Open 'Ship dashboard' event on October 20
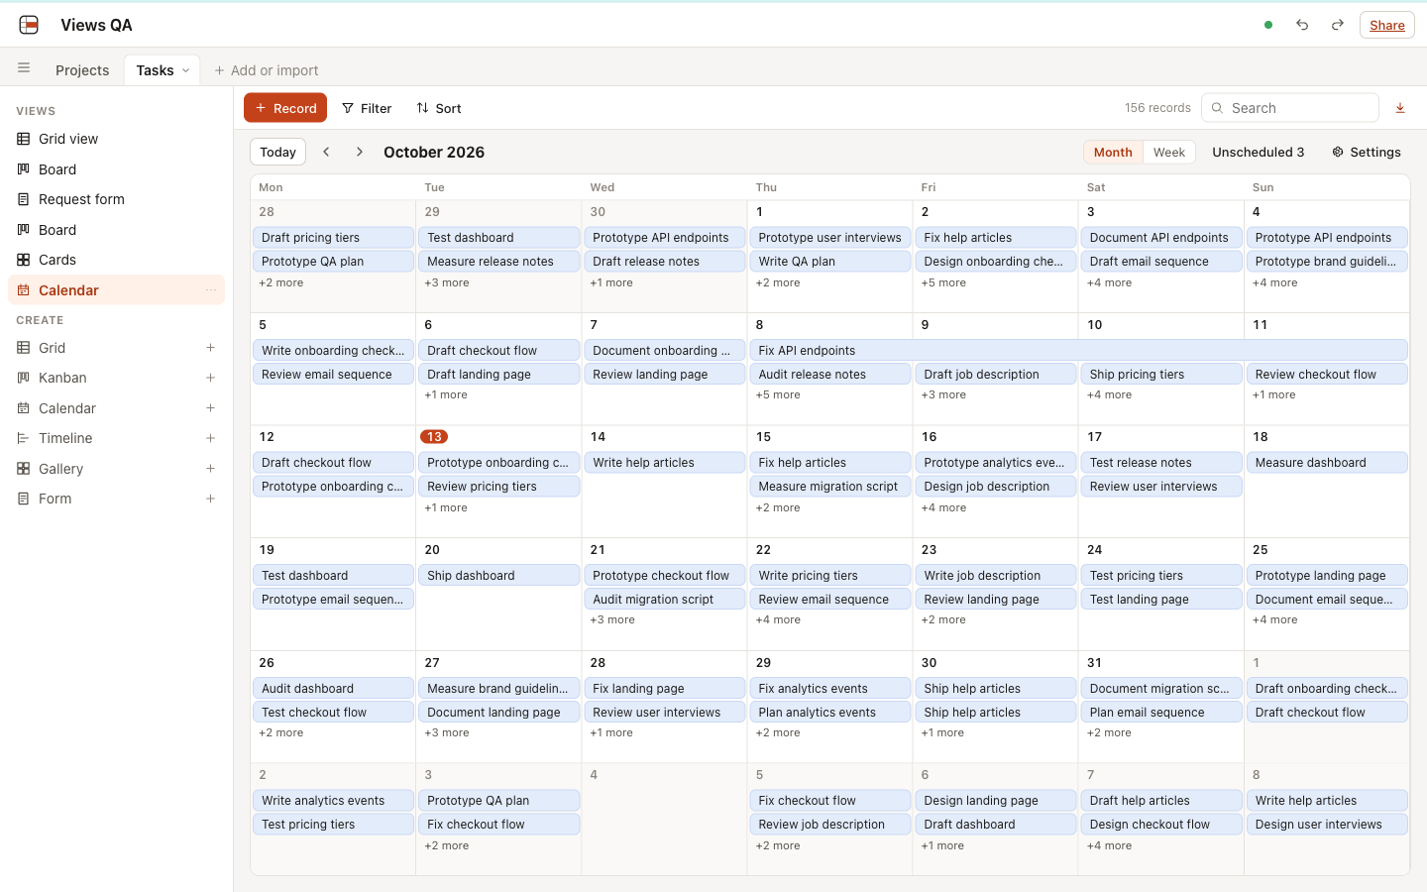 pyautogui.click(x=498, y=576)
